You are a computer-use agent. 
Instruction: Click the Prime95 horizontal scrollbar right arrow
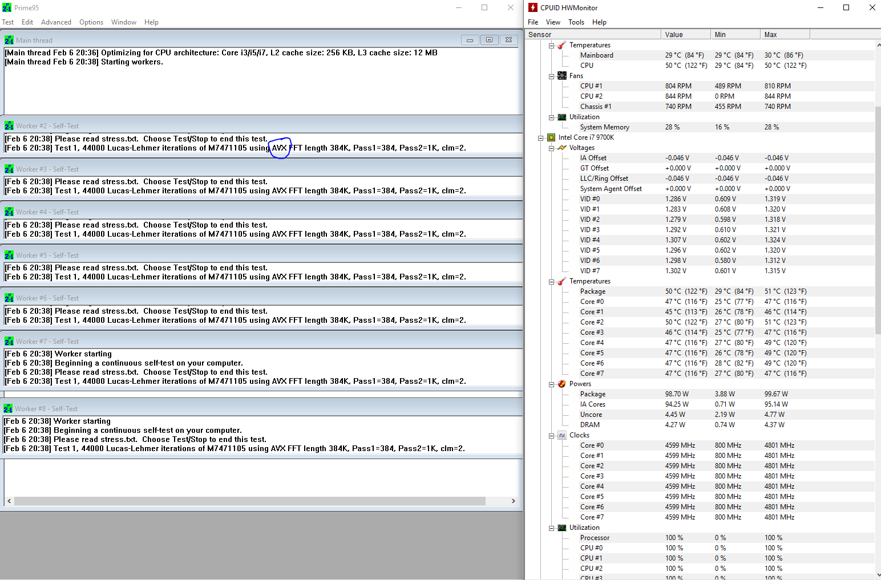(x=513, y=501)
